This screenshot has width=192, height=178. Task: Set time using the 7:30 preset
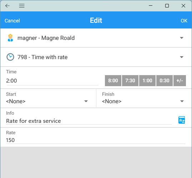point(130,80)
